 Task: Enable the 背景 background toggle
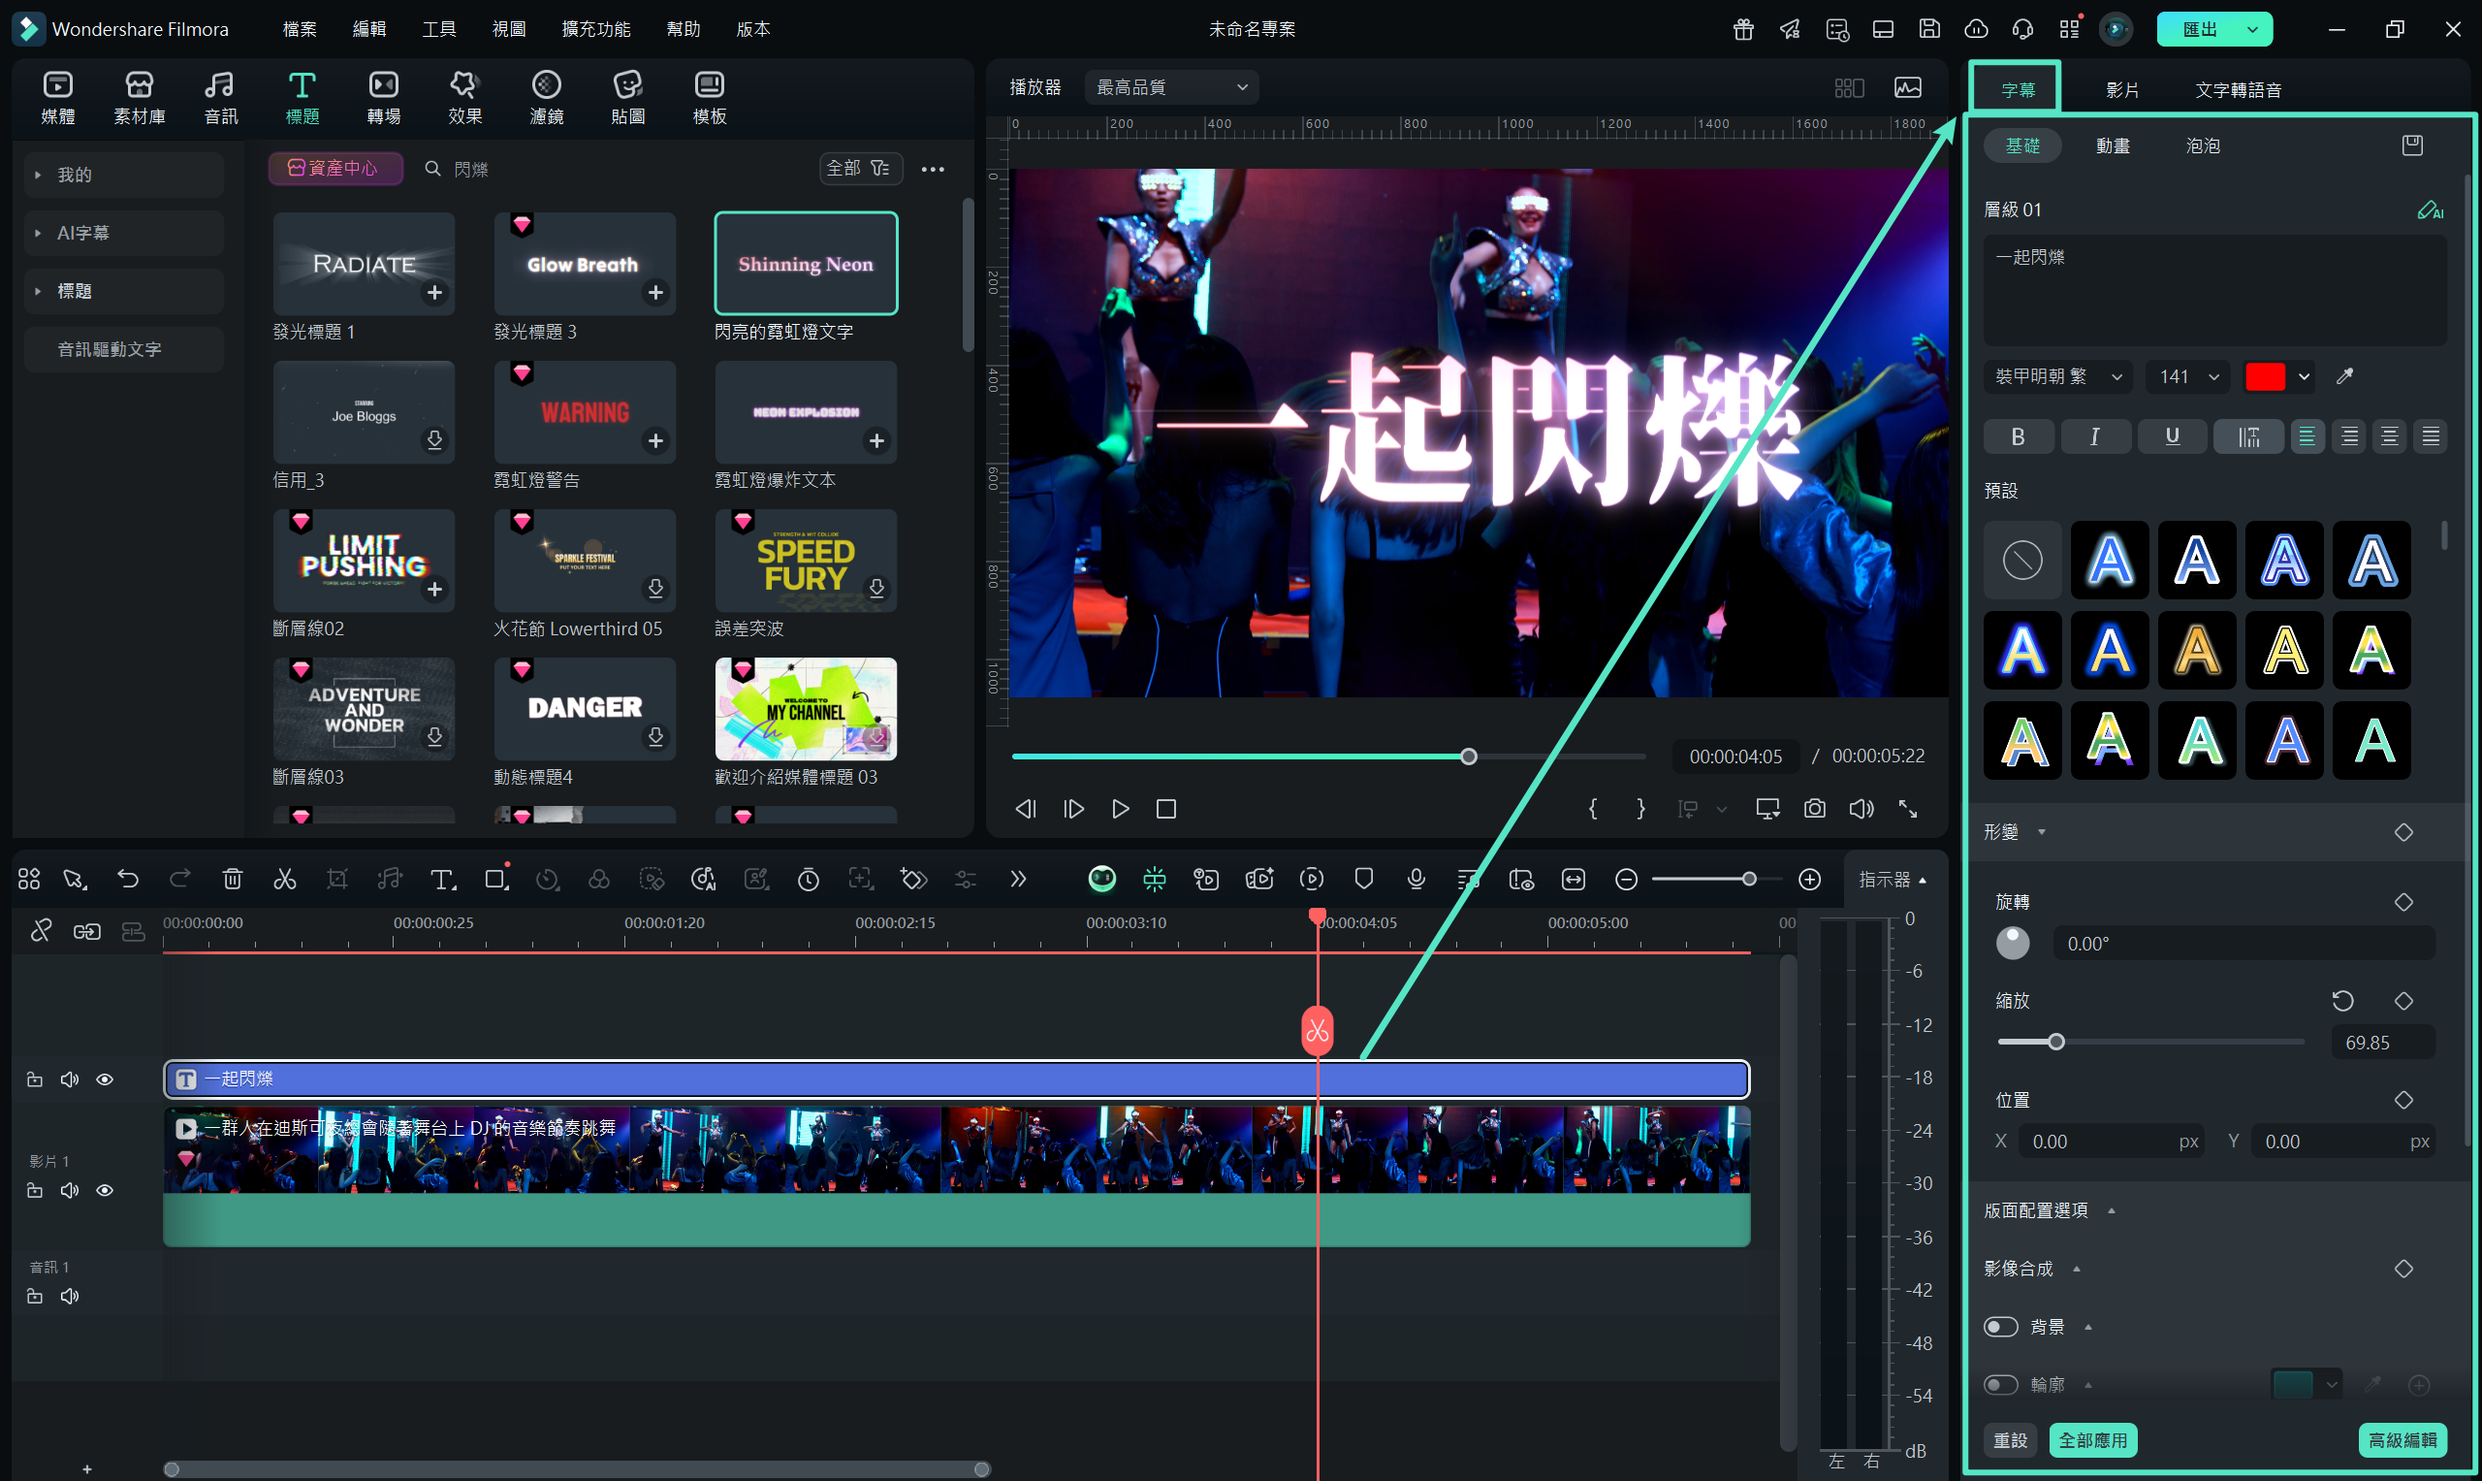pos(2000,1327)
